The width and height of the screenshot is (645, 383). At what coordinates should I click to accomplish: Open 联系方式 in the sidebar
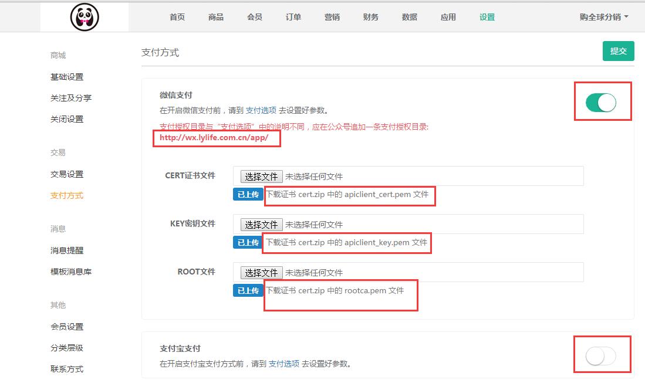pos(67,369)
